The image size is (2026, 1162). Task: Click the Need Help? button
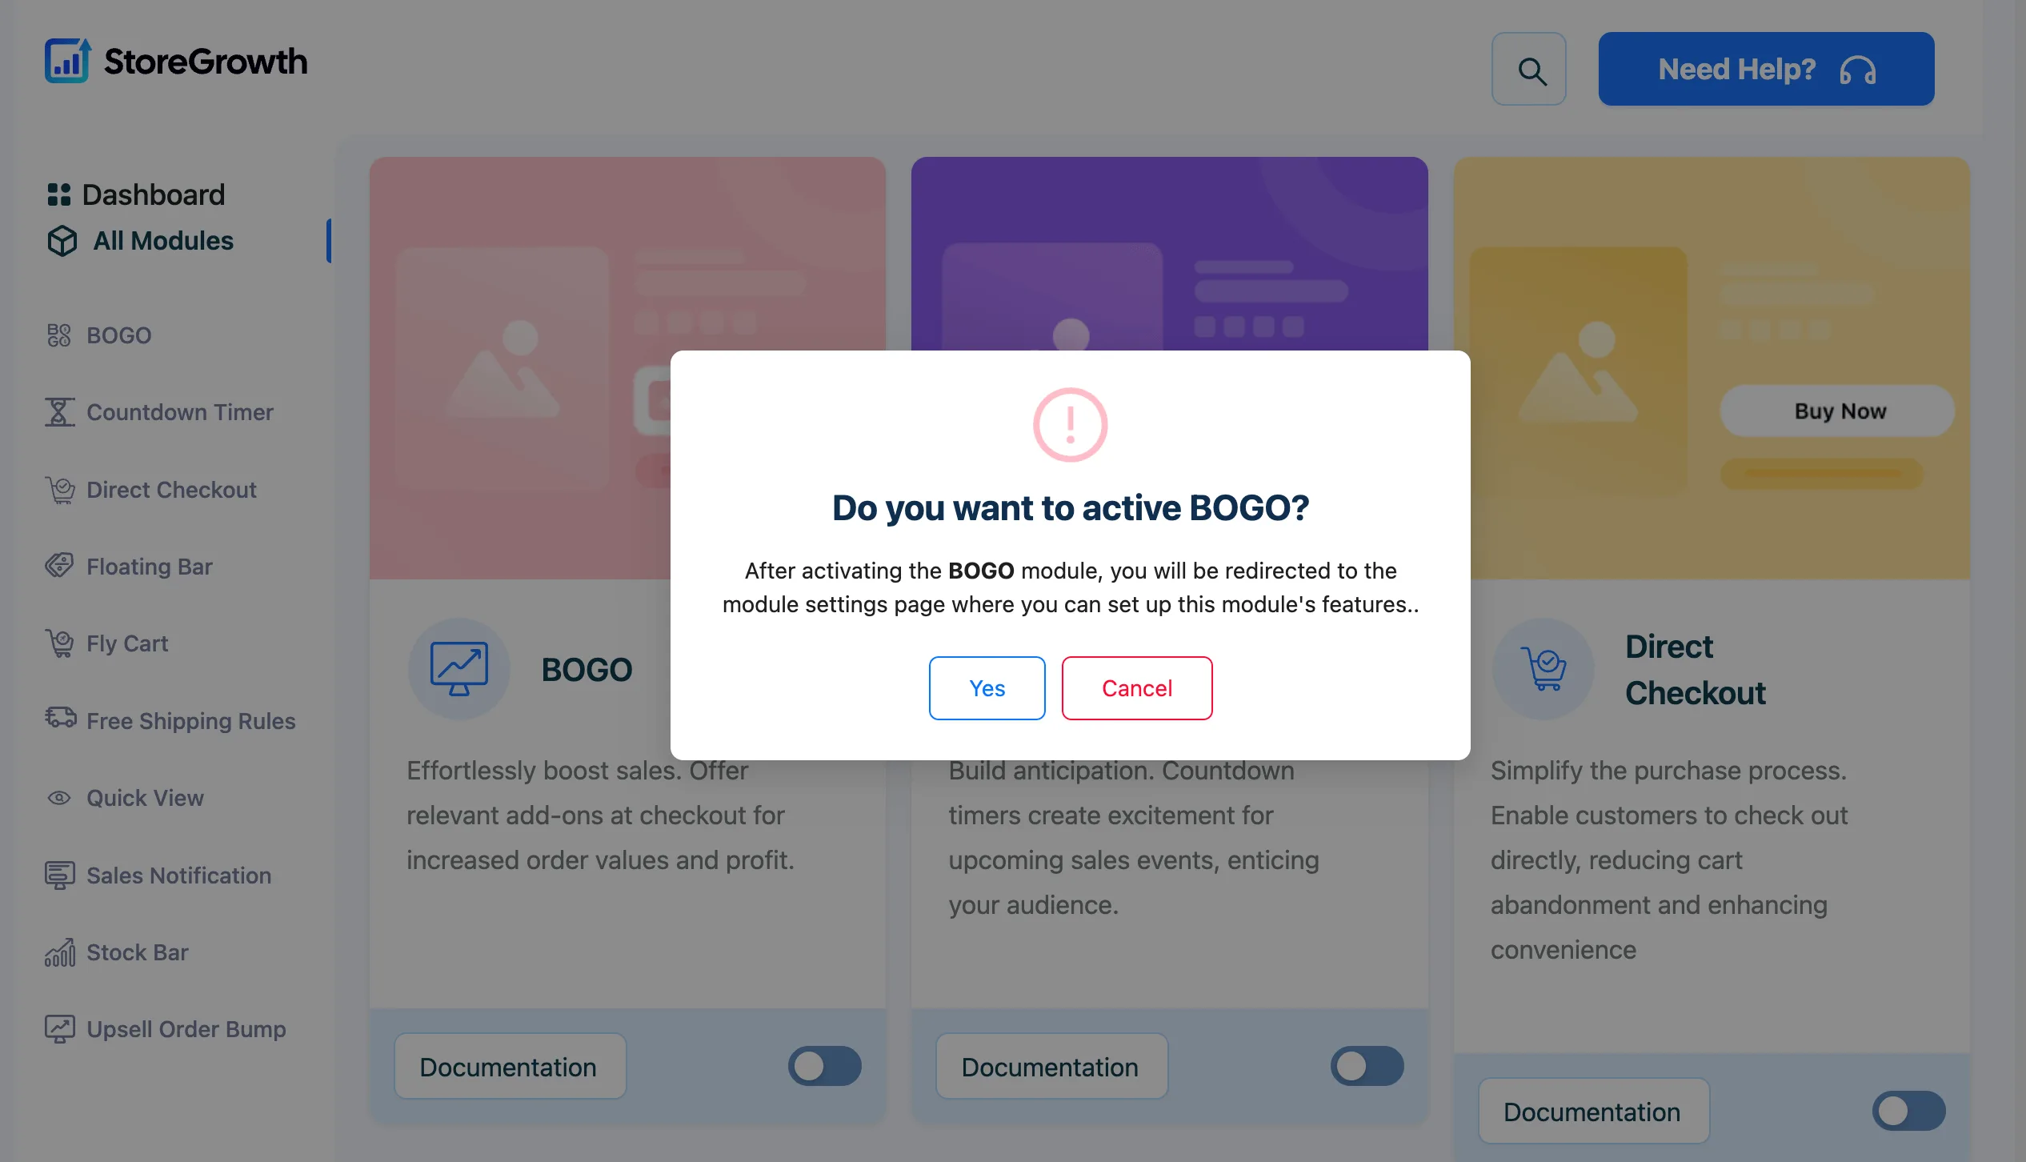1766,69
